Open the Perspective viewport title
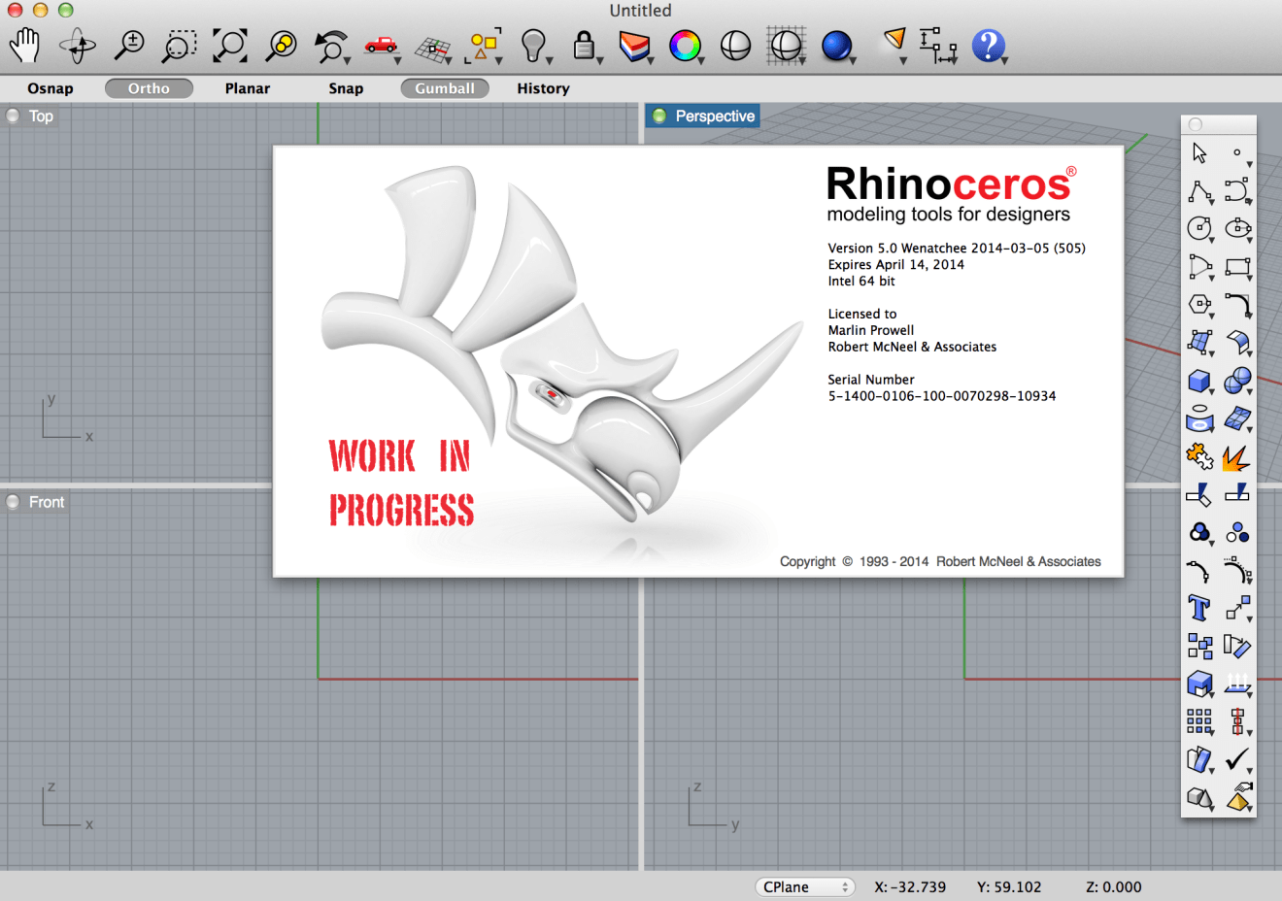 715,117
